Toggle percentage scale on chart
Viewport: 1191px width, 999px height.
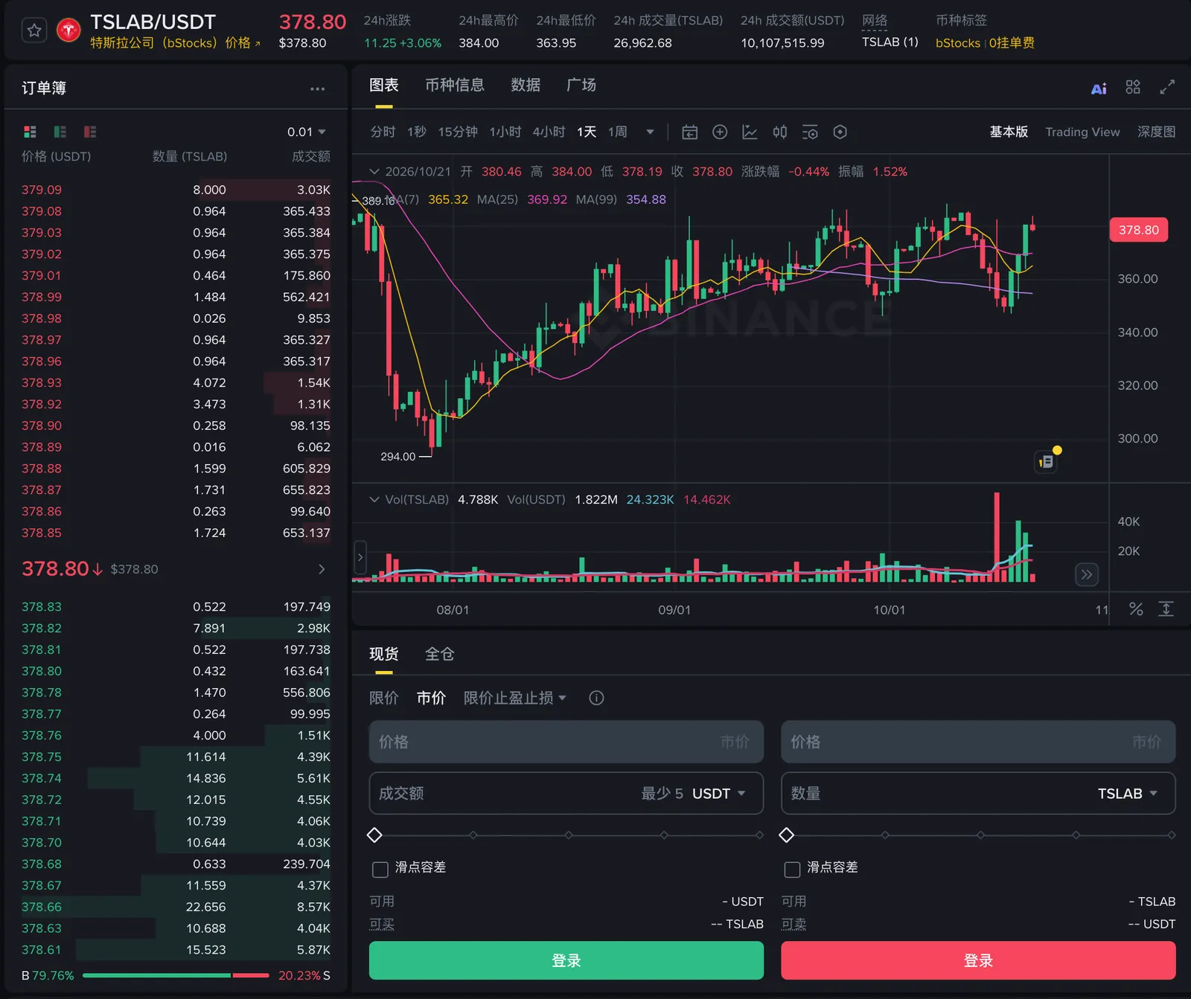click(1136, 609)
